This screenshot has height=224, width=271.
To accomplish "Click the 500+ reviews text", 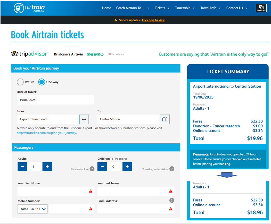I will (x=116, y=54).
